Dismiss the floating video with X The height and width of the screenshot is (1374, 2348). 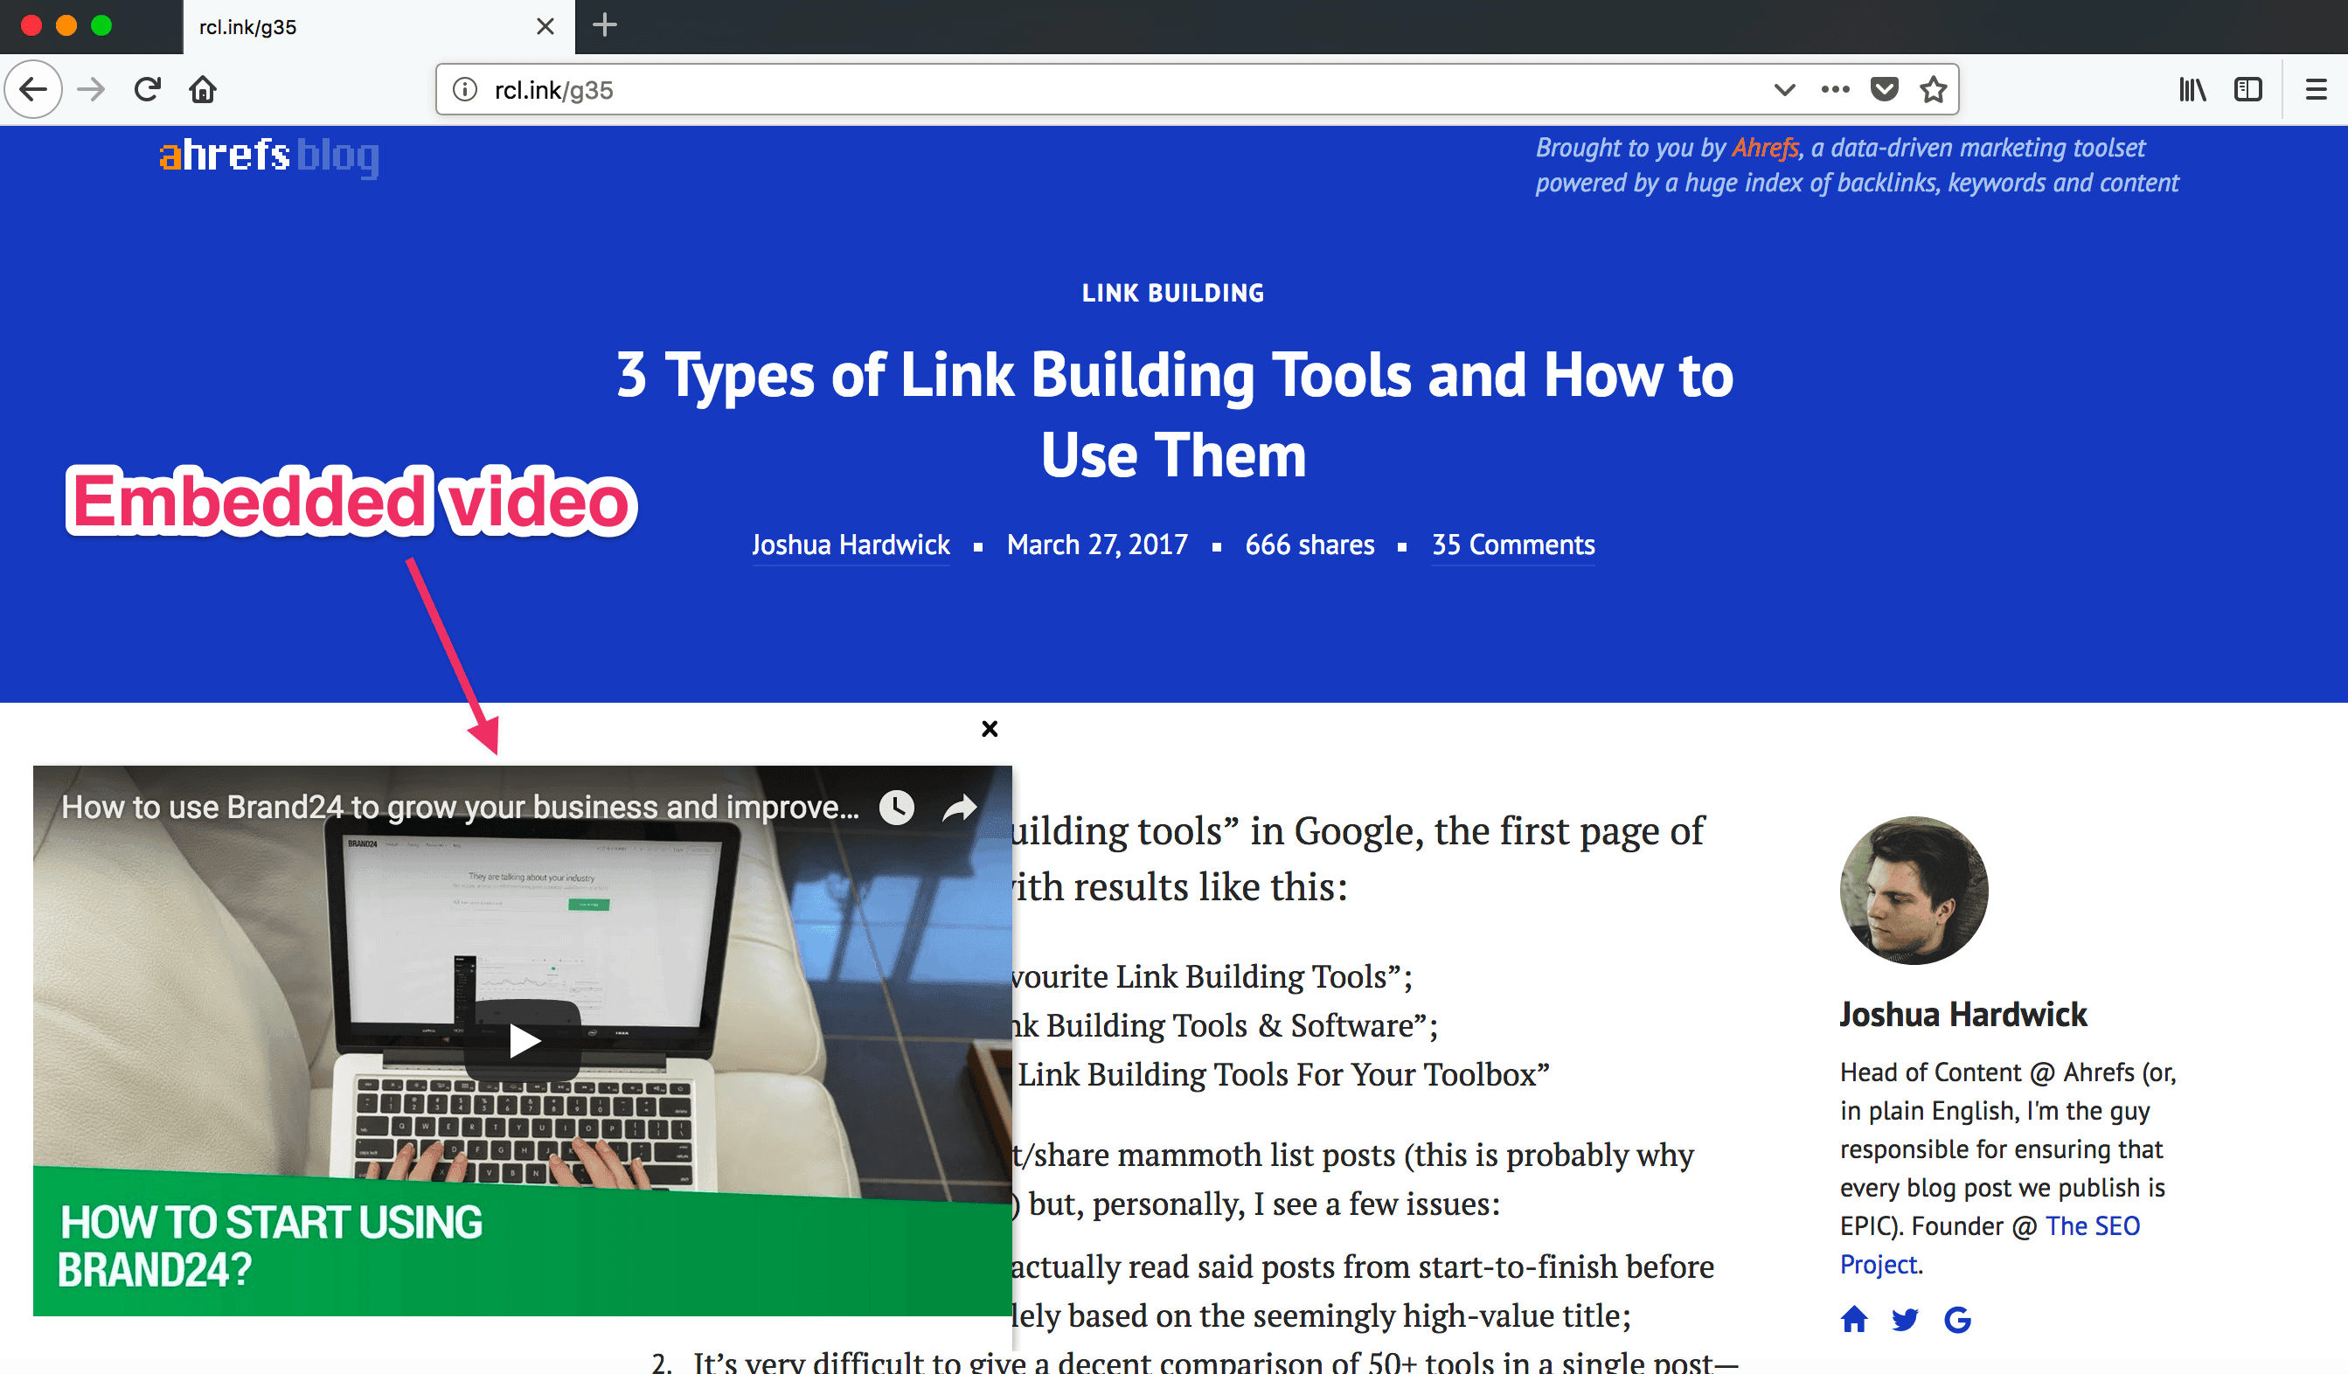tap(990, 728)
